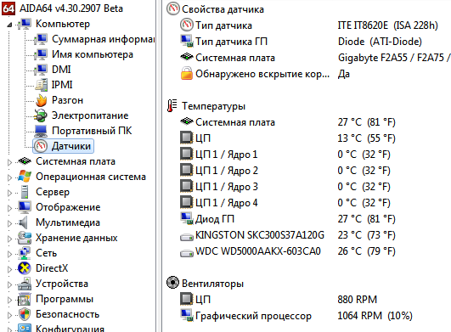Open the Электропитание tree item
The width and height of the screenshot is (451, 332).
90,115
